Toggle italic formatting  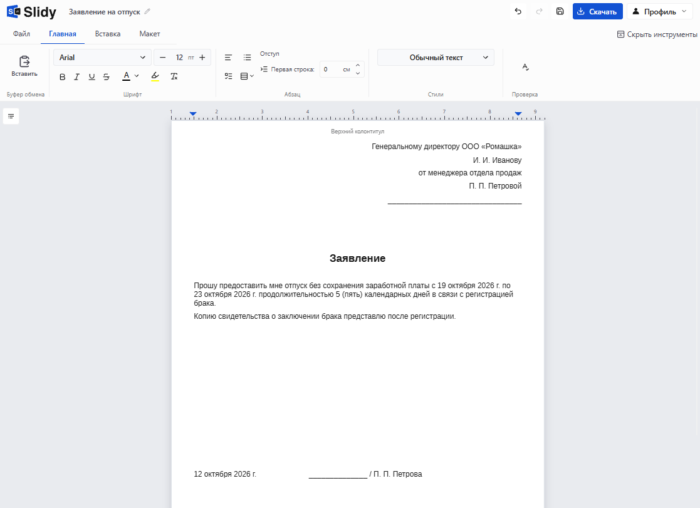tap(77, 77)
